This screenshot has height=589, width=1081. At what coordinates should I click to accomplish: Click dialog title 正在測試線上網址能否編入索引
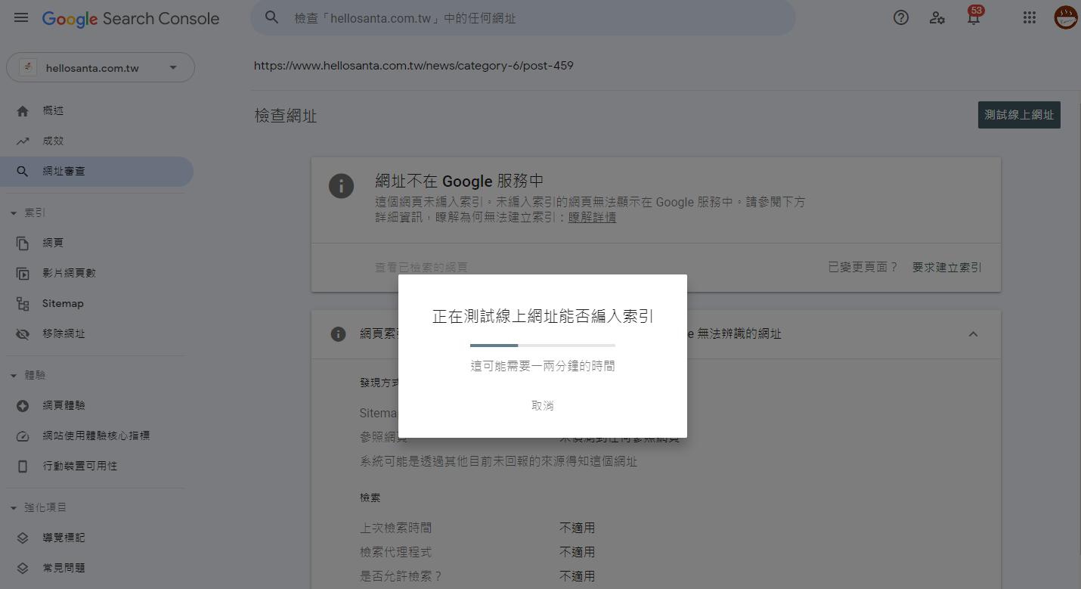tap(543, 317)
